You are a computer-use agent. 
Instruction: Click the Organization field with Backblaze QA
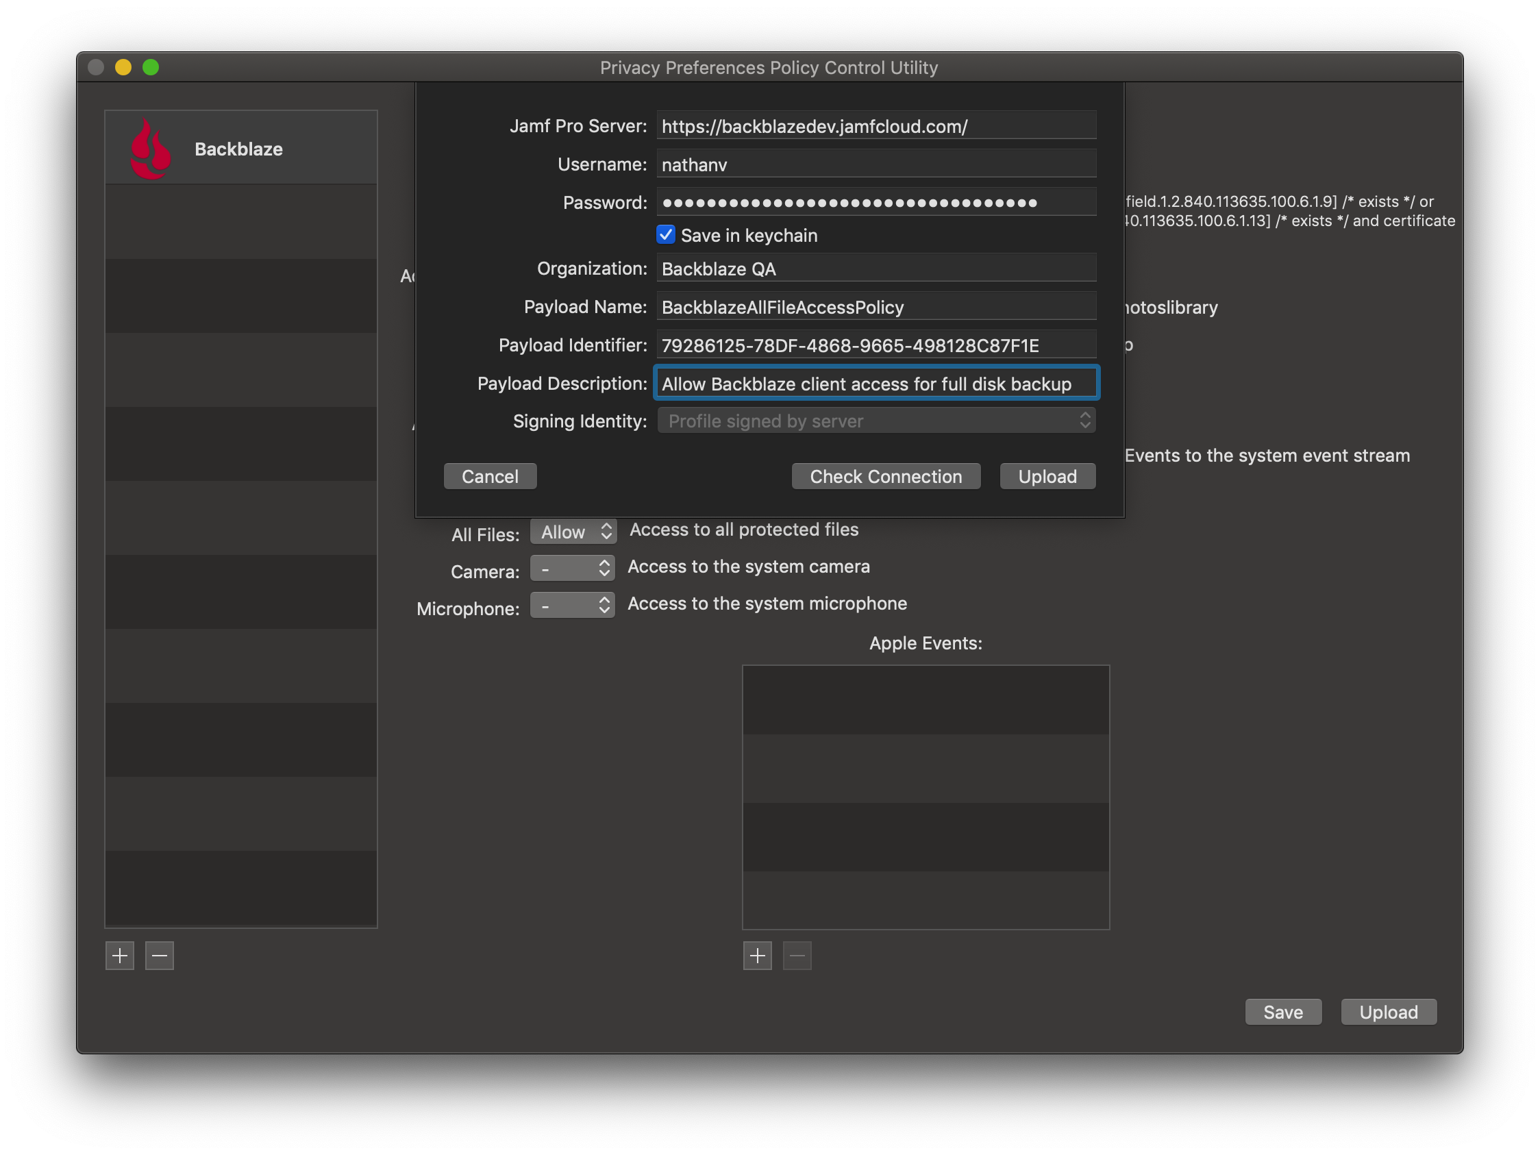click(x=876, y=269)
